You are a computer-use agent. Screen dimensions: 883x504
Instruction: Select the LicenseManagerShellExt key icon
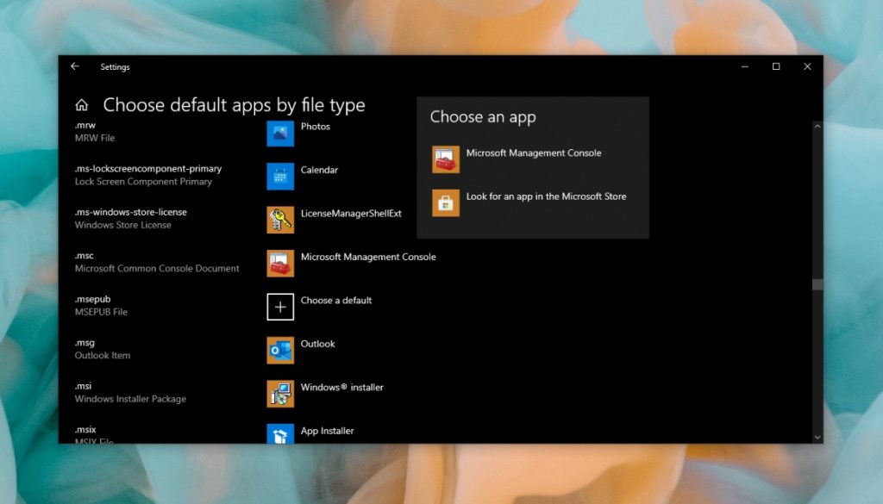(x=280, y=220)
